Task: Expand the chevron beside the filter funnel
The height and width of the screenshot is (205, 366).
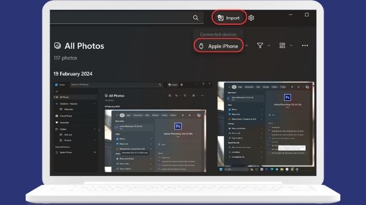Action: tap(269, 46)
